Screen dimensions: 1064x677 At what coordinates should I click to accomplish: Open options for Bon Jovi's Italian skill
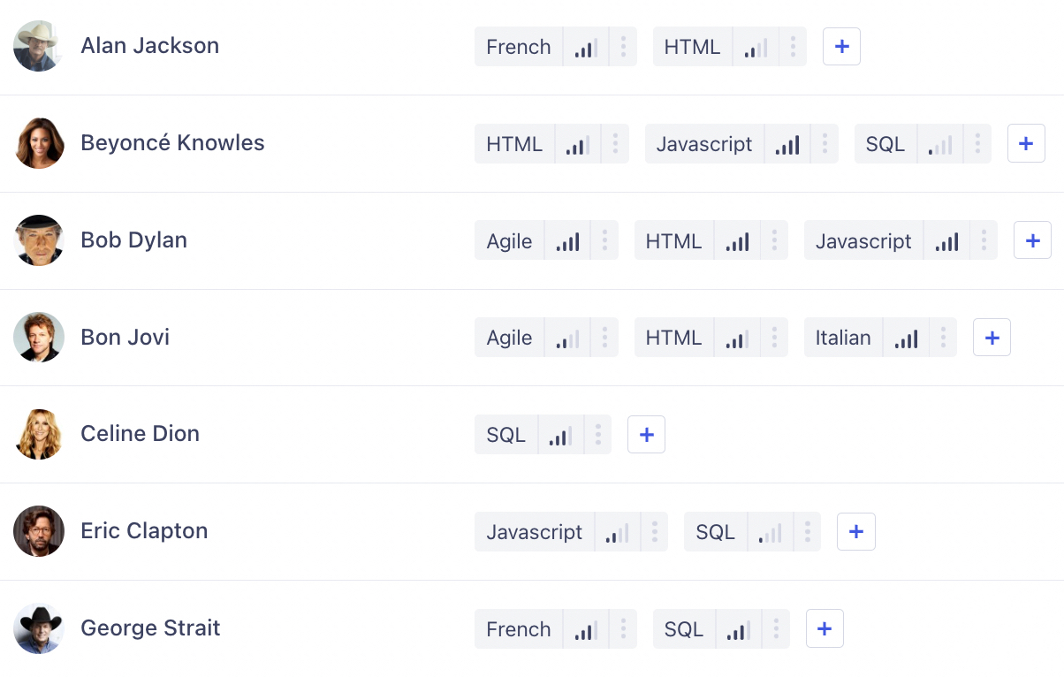point(943,338)
